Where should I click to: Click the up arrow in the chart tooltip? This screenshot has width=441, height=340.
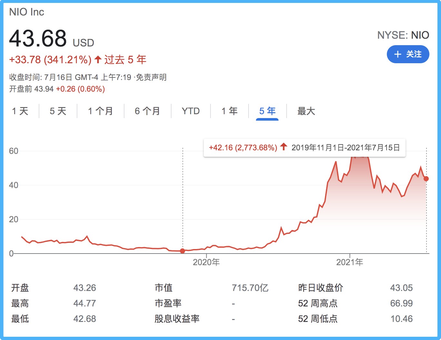click(284, 147)
